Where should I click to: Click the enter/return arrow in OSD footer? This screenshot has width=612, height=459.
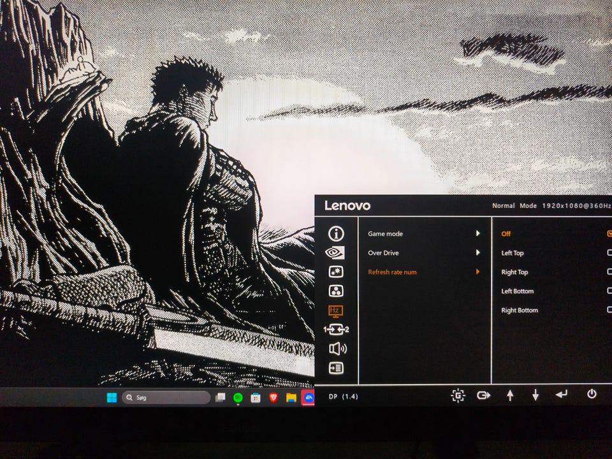561,395
